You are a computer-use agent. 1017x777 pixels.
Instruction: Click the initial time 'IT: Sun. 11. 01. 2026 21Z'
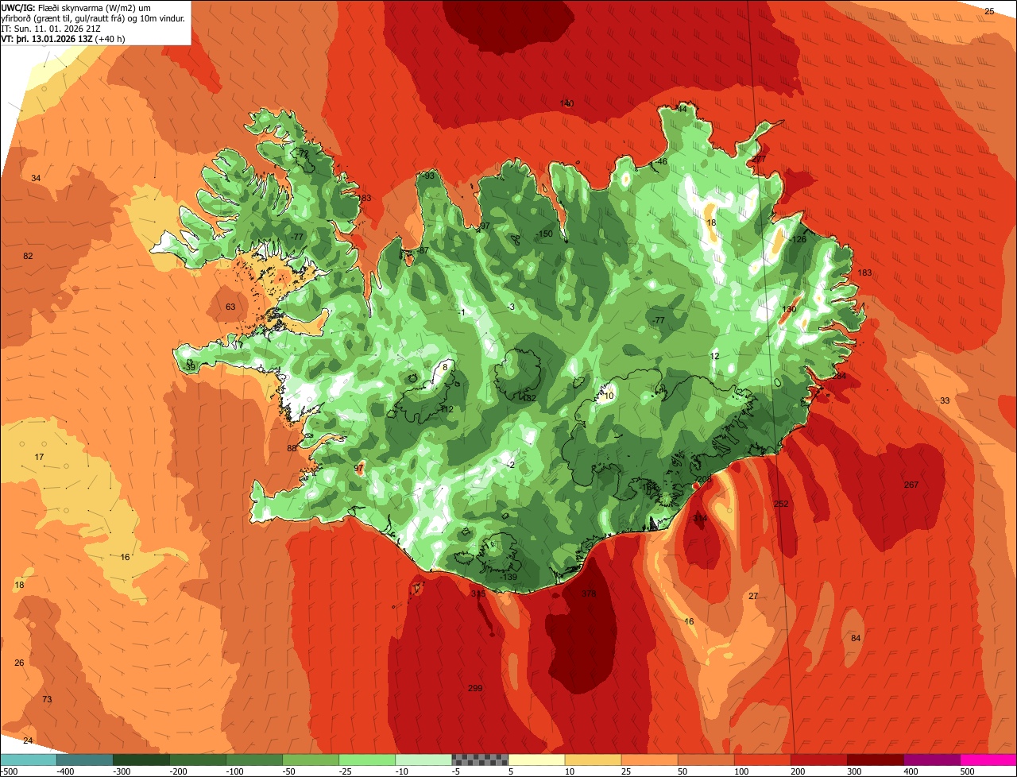click(51, 29)
